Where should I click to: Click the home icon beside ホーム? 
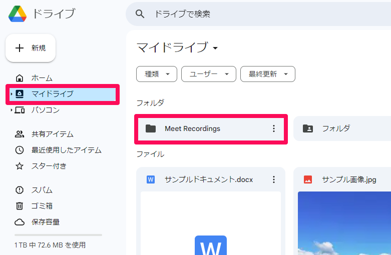coord(20,78)
